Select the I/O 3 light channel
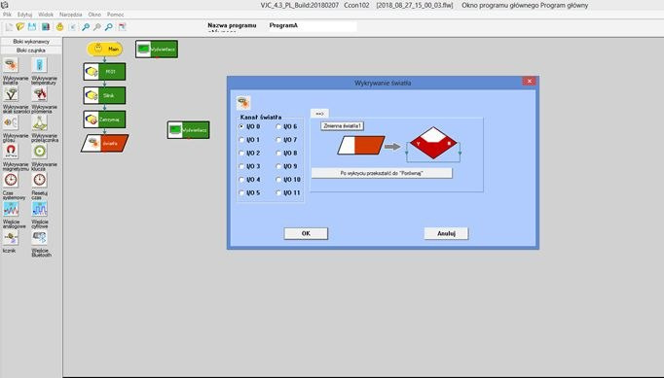This screenshot has height=378, width=664. tap(249, 166)
